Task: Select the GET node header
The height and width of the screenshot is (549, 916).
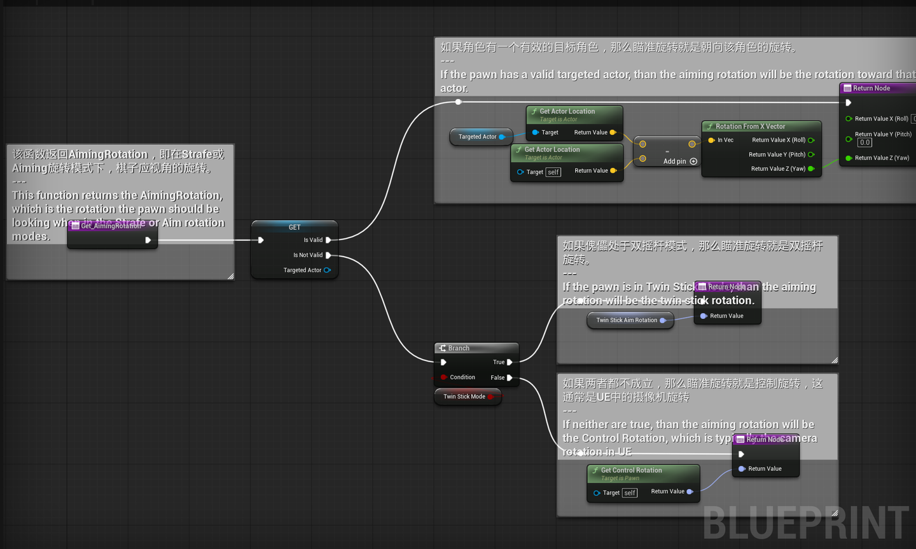Action: 295,227
